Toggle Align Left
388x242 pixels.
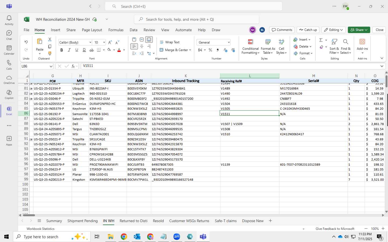click(134, 47)
